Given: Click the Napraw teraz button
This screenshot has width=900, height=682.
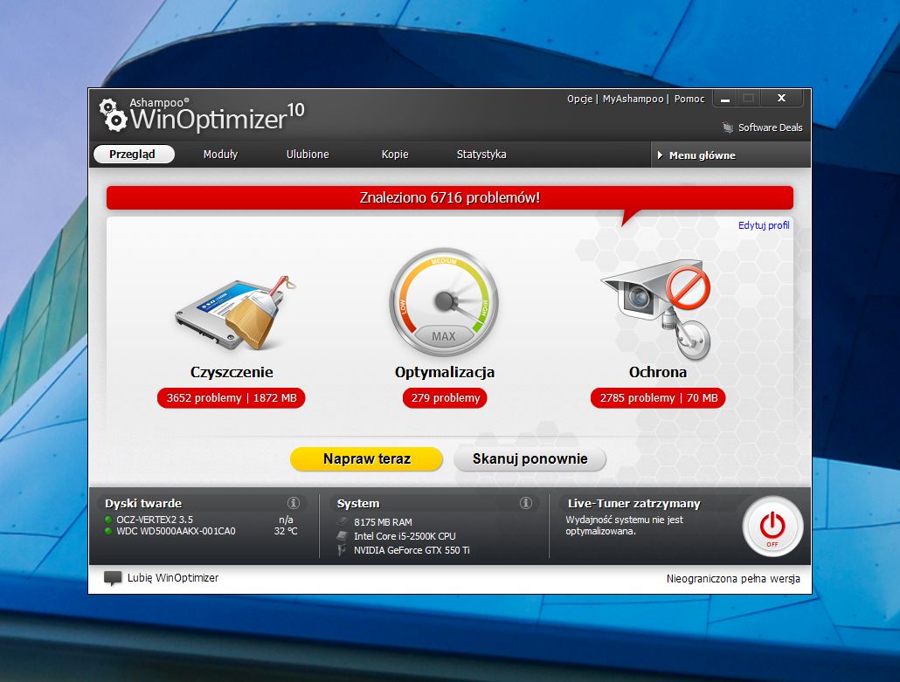Looking at the screenshot, I should [366, 458].
